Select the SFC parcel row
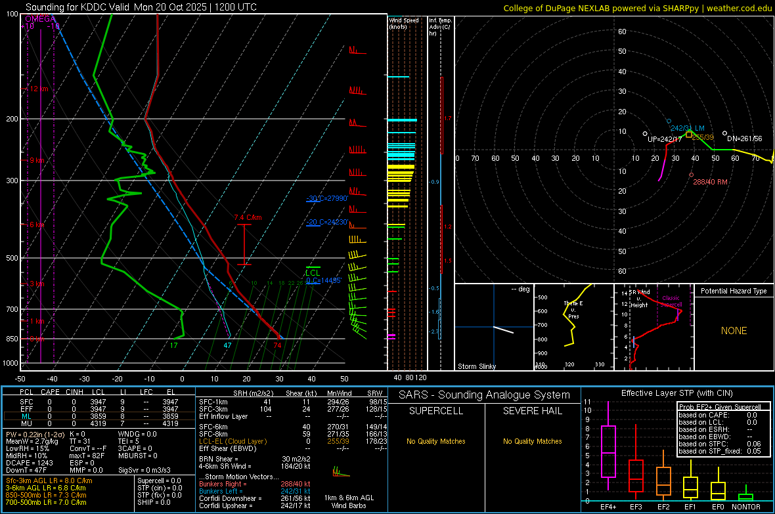775x514 pixels. 99,402
